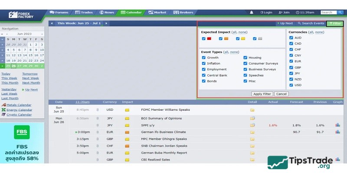Viewport: 347px width, 173px height.
Task: Click the notifications bell icon
Action: click(x=252, y=13)
